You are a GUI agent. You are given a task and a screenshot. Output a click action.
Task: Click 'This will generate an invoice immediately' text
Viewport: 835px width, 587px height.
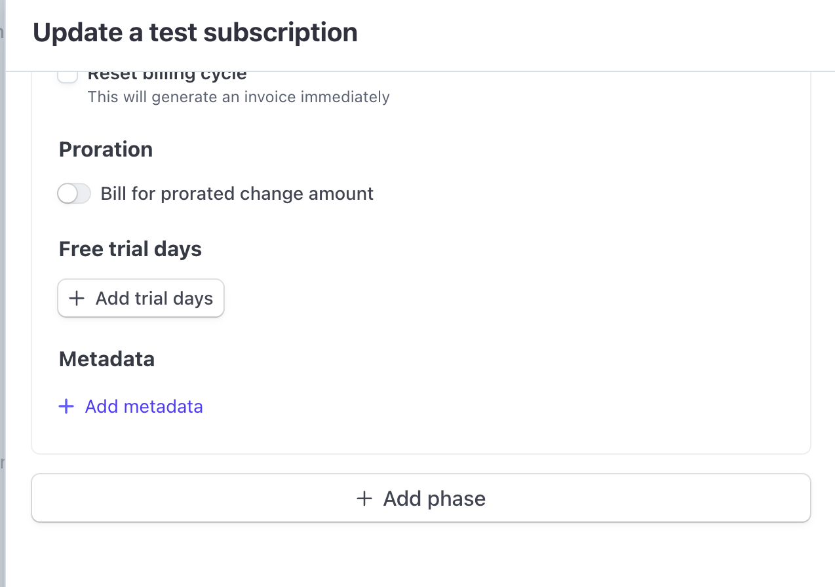pos(239,98)
